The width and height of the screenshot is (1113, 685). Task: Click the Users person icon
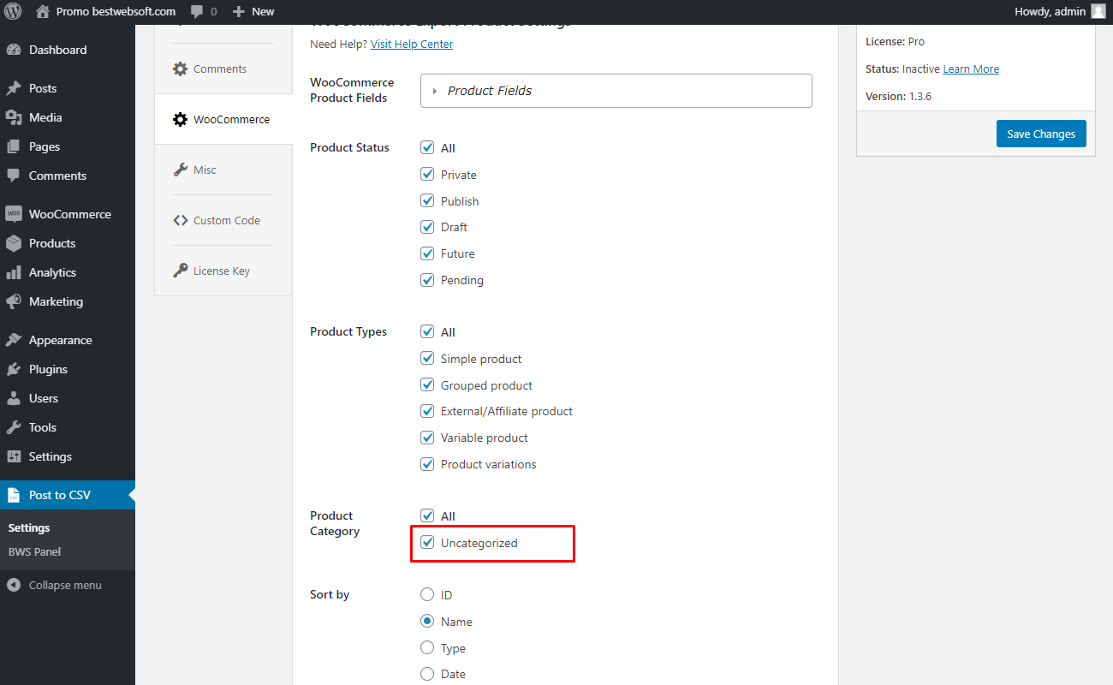pos(14,398)
